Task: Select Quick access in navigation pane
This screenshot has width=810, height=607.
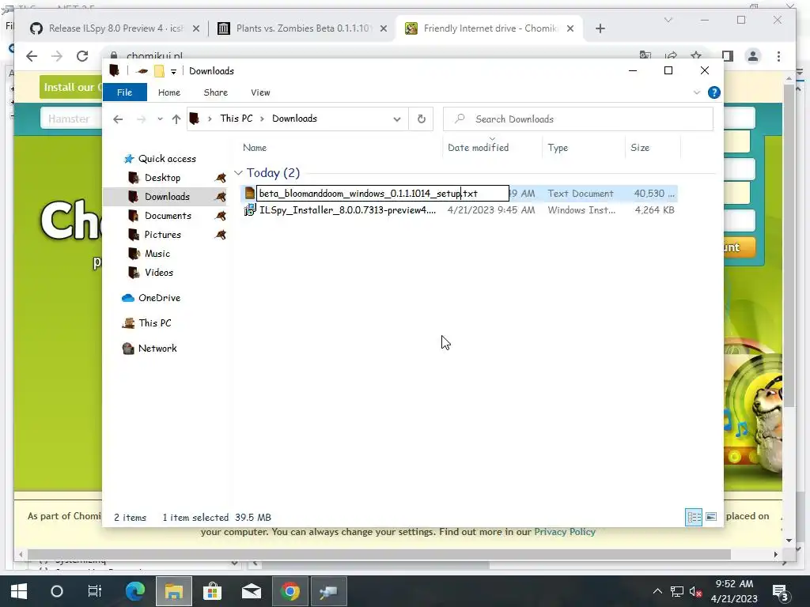Action: 167,158
